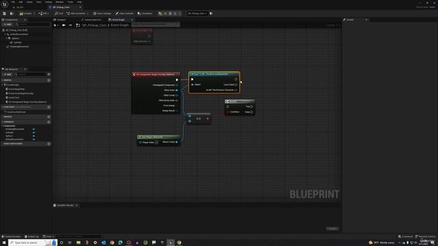The image size is (438, 246).
Task: Click the green Play button
Action: pos(160,14)
